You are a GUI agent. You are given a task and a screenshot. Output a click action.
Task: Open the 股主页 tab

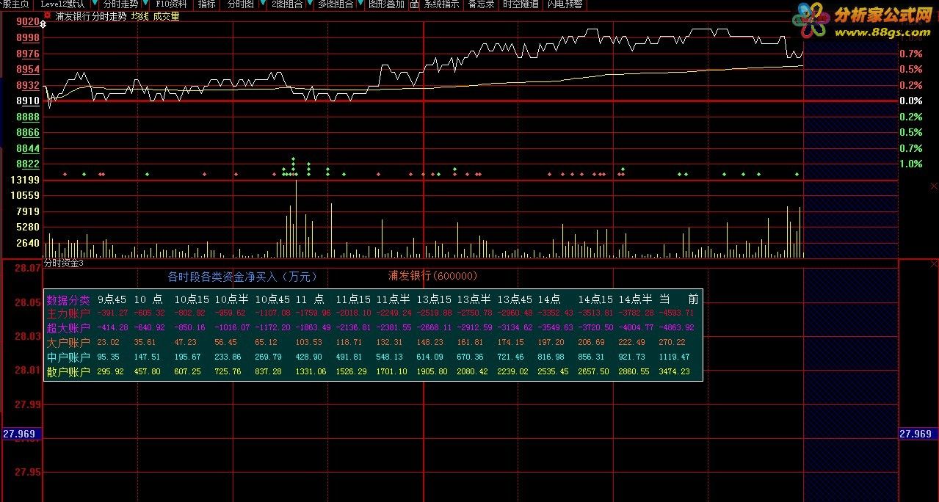pyautogui.click(x=15, y=4)
